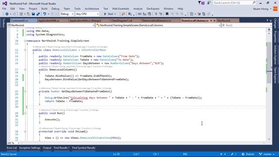Click the Comment Out Selected Lines icon
279x157 pixels.
coord(156,14)
